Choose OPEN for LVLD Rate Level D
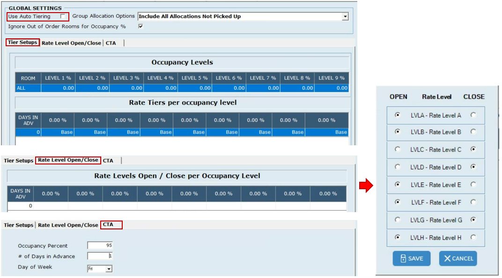 point(398,167)
